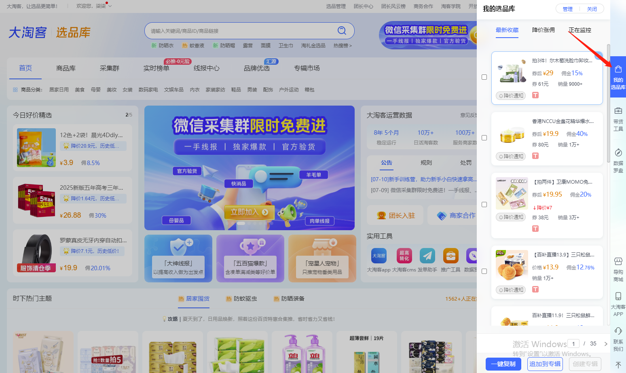This screenshot has height=373, width=626.
Task: Go to next page of selection library
Action: tap(605, 344)
